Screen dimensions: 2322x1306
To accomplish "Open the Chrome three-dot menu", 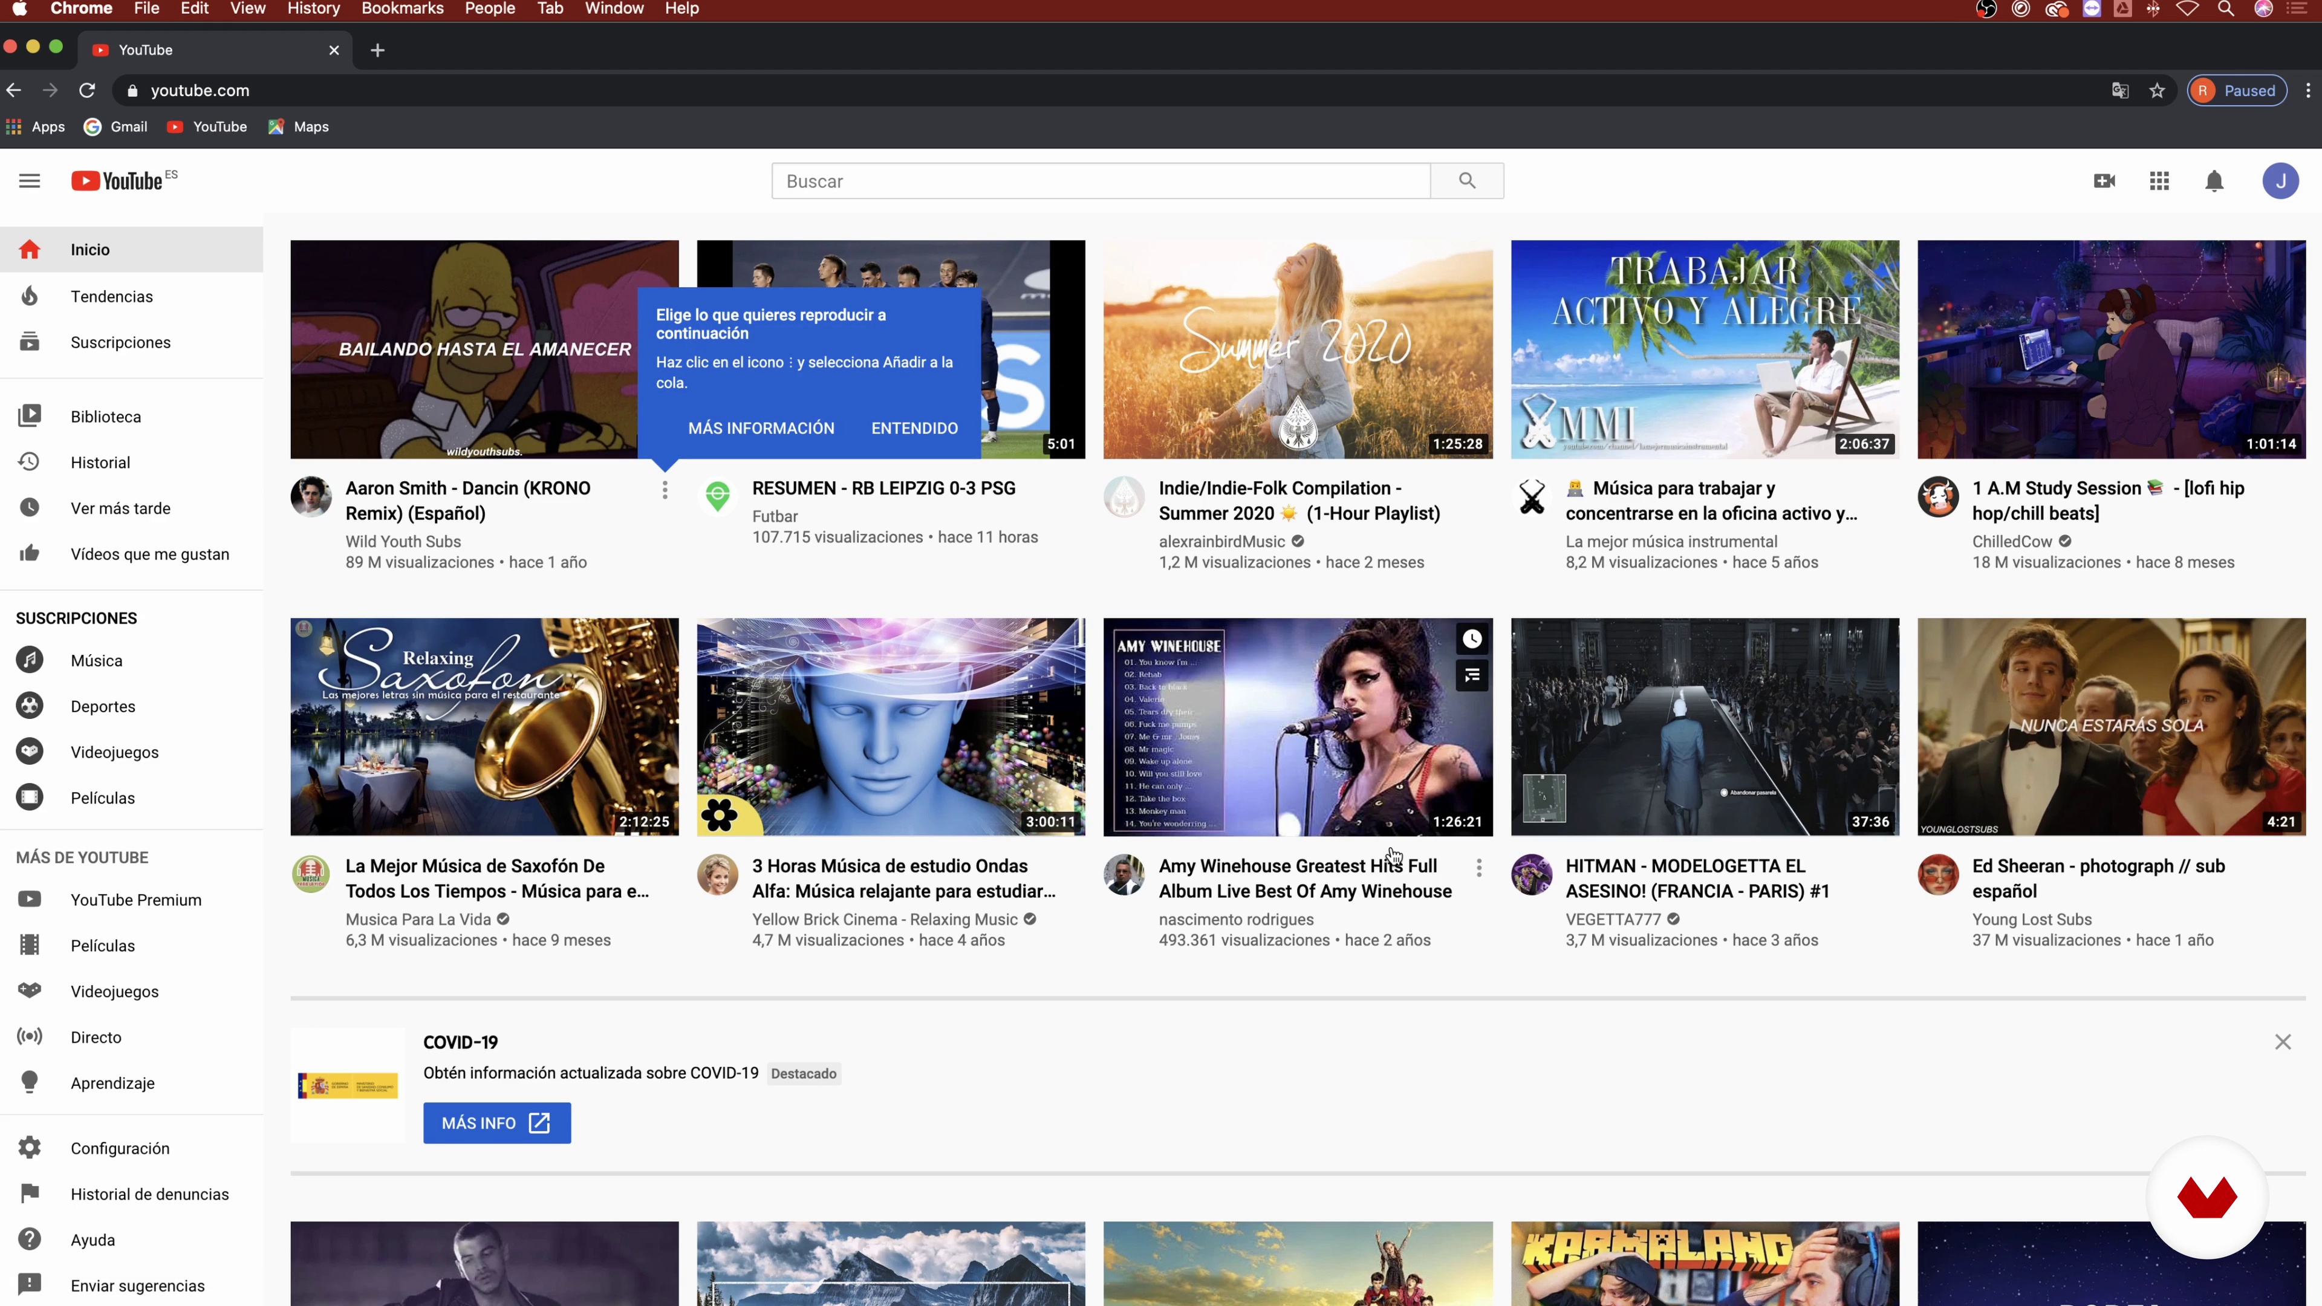I will point(2307,90).
